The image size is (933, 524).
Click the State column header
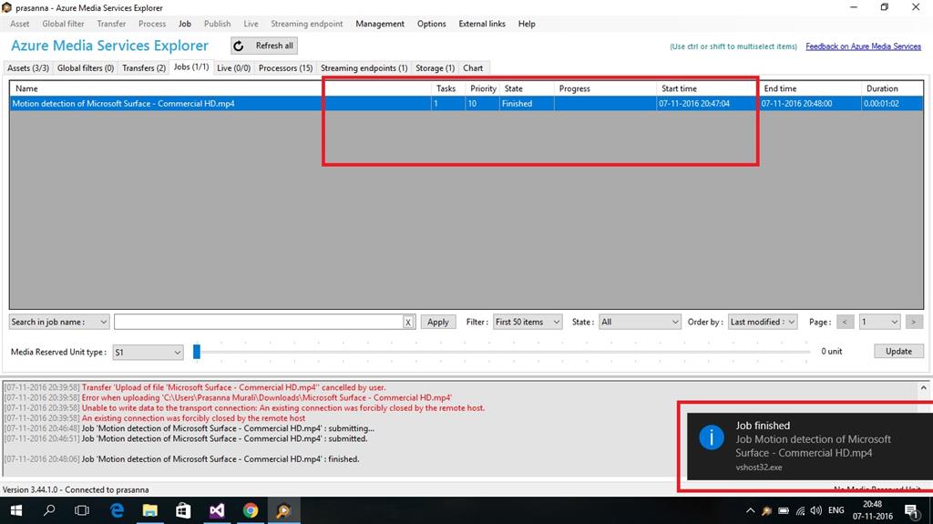coord(527,88)
